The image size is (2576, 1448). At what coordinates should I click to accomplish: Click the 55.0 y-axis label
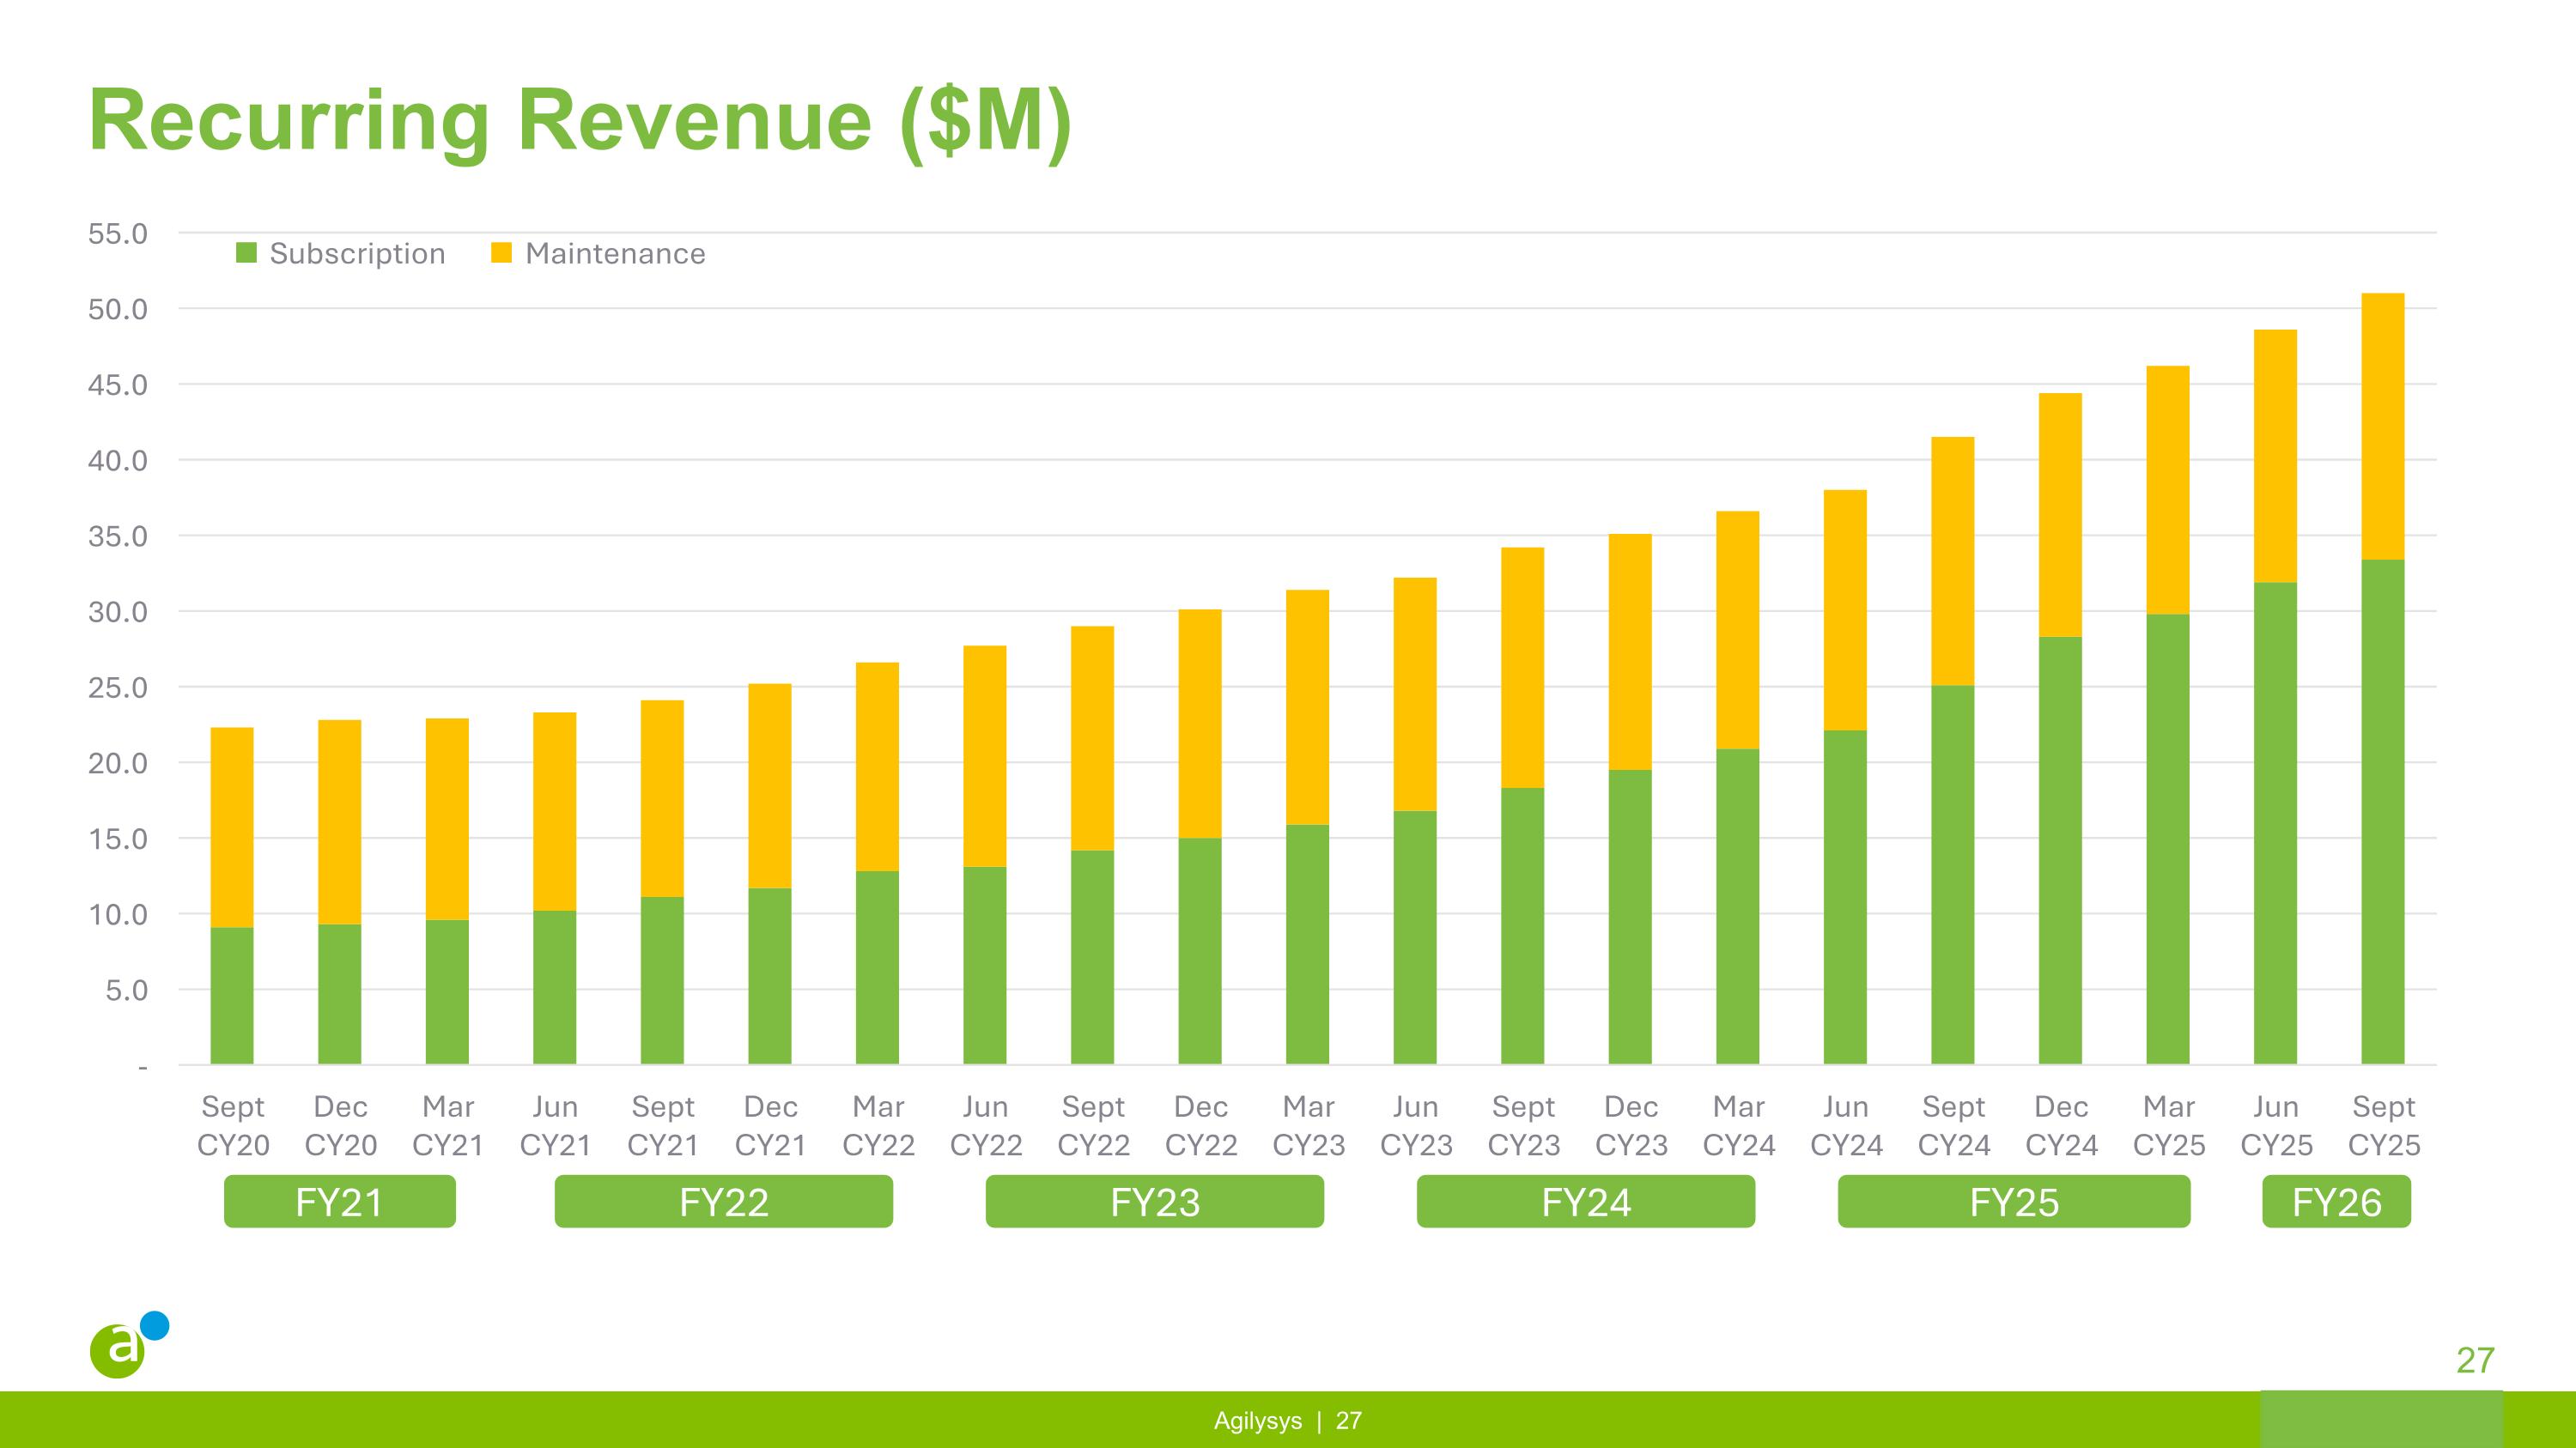117,233
